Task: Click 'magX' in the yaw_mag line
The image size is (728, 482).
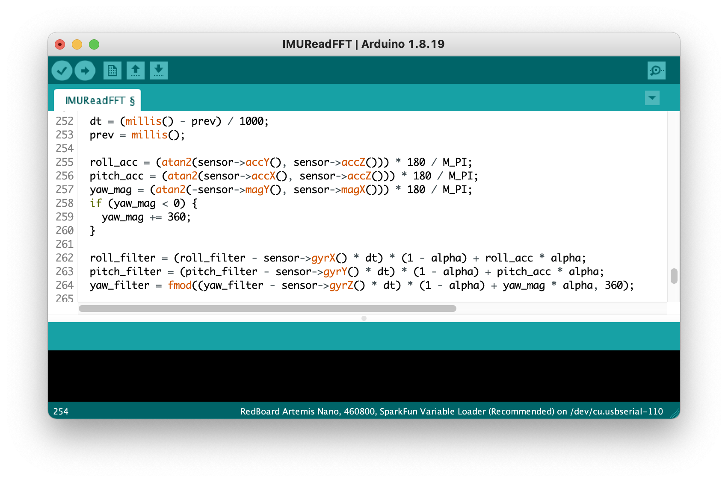Action: click(x=353, y=190)
